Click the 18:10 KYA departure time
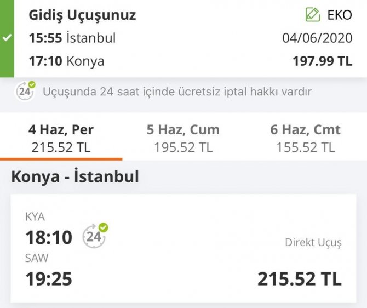This screenshot has width=367, height=308. pyautogui.click(x=49, y=237)
